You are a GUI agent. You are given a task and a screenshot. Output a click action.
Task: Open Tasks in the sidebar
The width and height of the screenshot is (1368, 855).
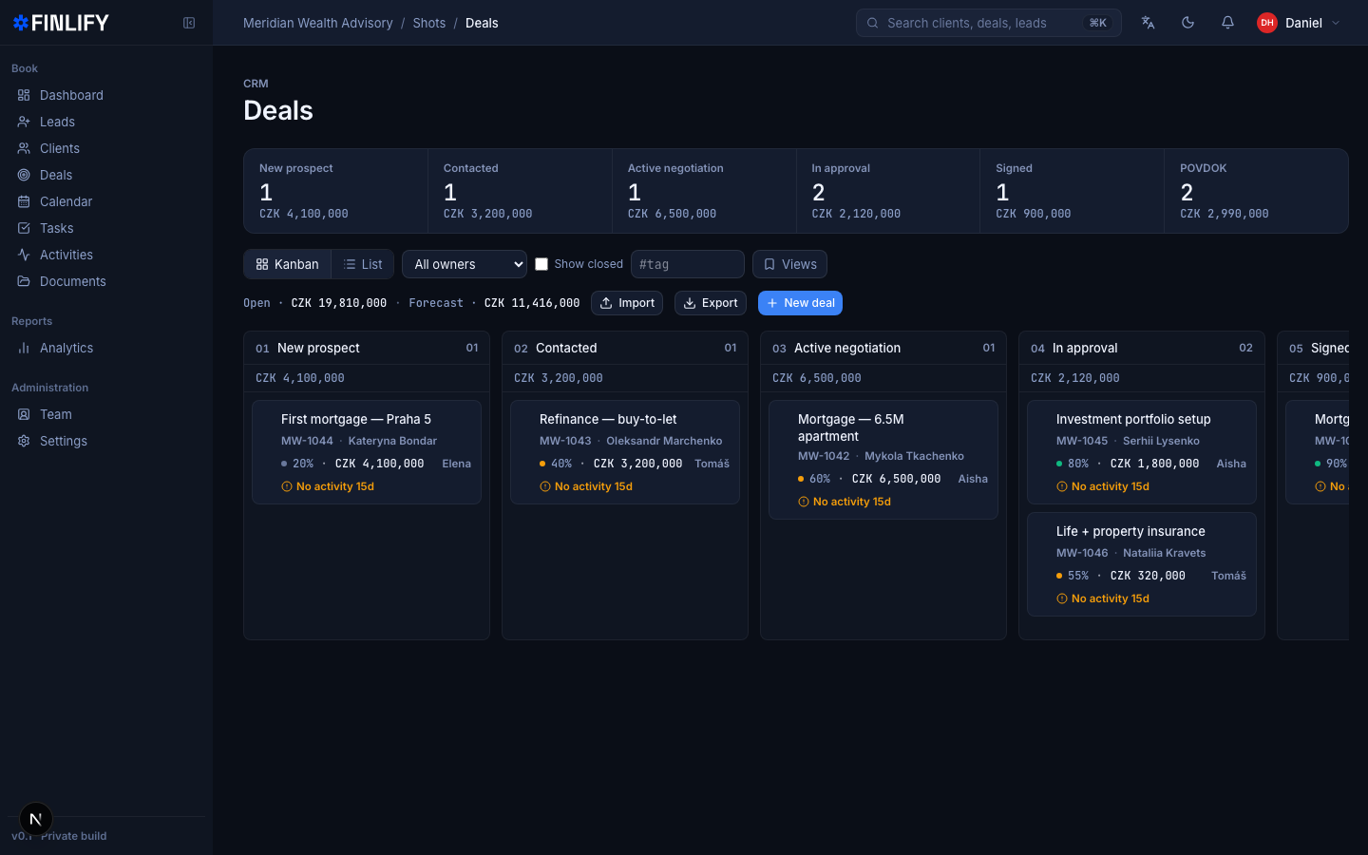tap(106, 228)
